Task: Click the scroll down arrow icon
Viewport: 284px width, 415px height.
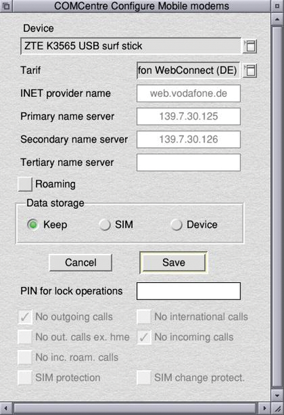Action: (x=277, y=396)
